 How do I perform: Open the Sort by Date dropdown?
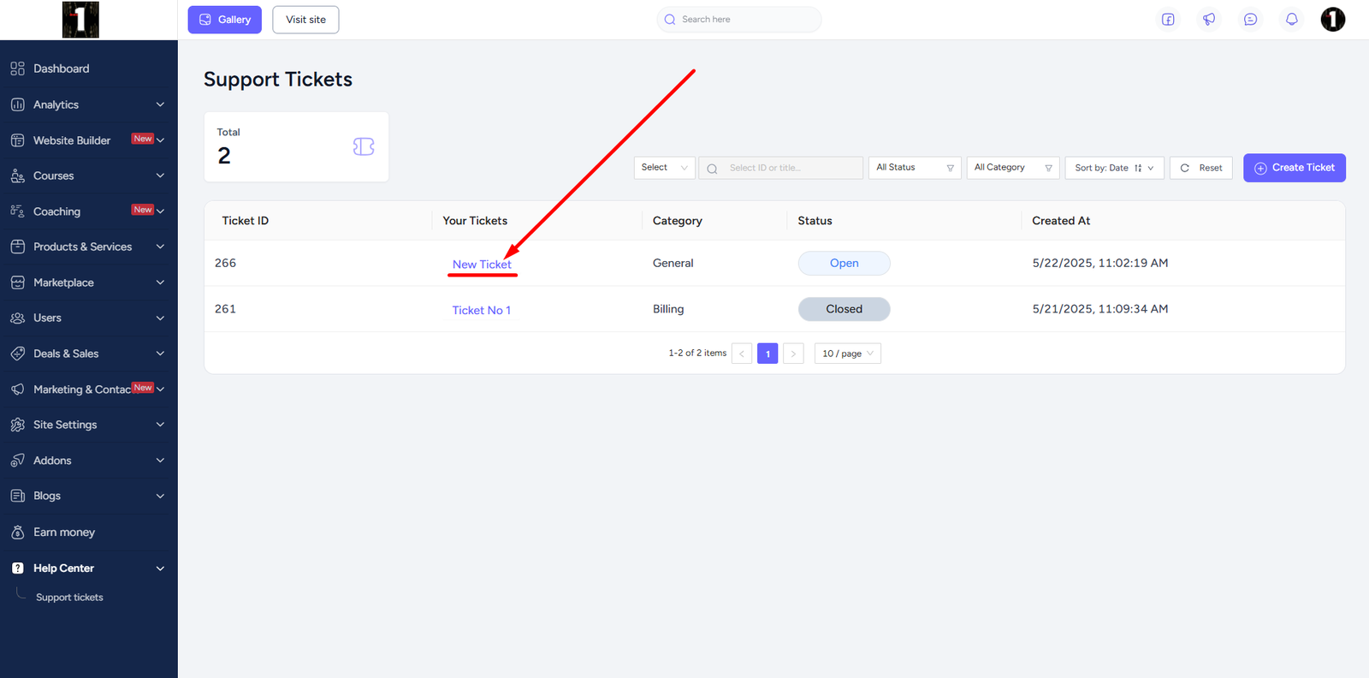pyautogui.click(x=1113, y=168)
